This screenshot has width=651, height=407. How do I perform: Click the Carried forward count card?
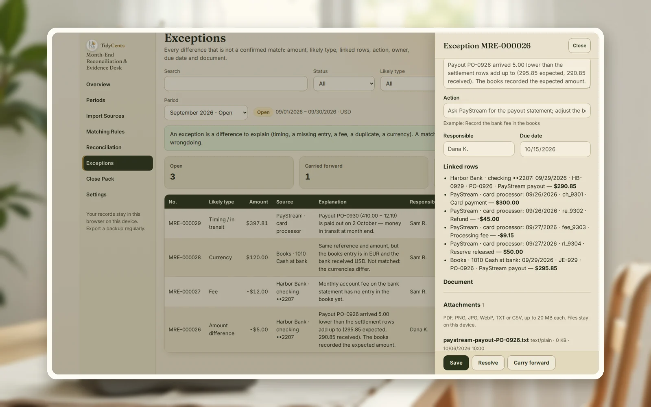click(x=364, y=173)
